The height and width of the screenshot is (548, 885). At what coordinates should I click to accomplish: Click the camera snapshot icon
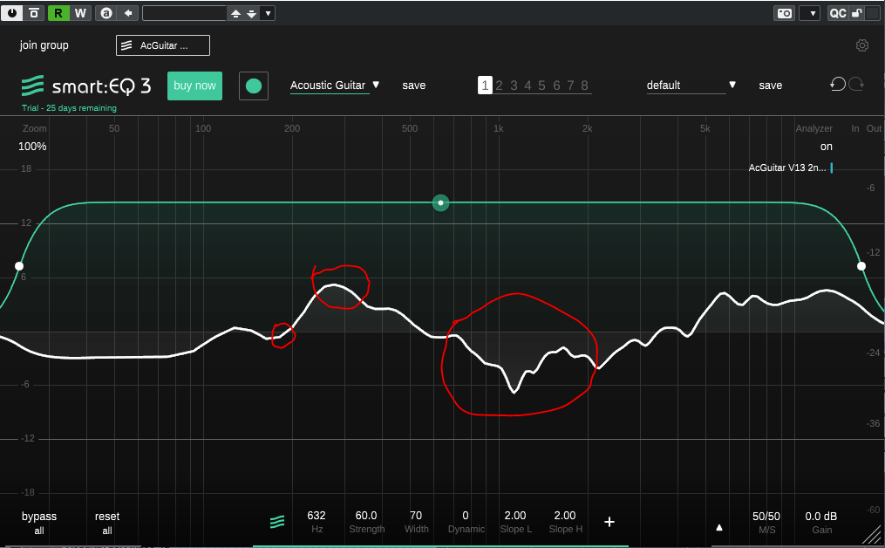tap(784, 12)
